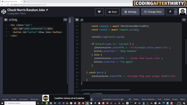Expand collapsed CSS panel
Screen dimensions: 187x105
coord(70,20)
